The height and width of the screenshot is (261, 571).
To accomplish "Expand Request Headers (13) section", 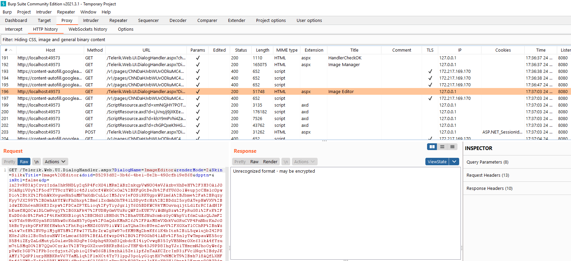I will (x=488, y=175).
